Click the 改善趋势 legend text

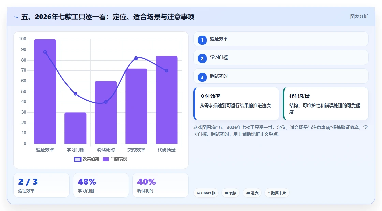pyautogui.click(x=91, y=159)
